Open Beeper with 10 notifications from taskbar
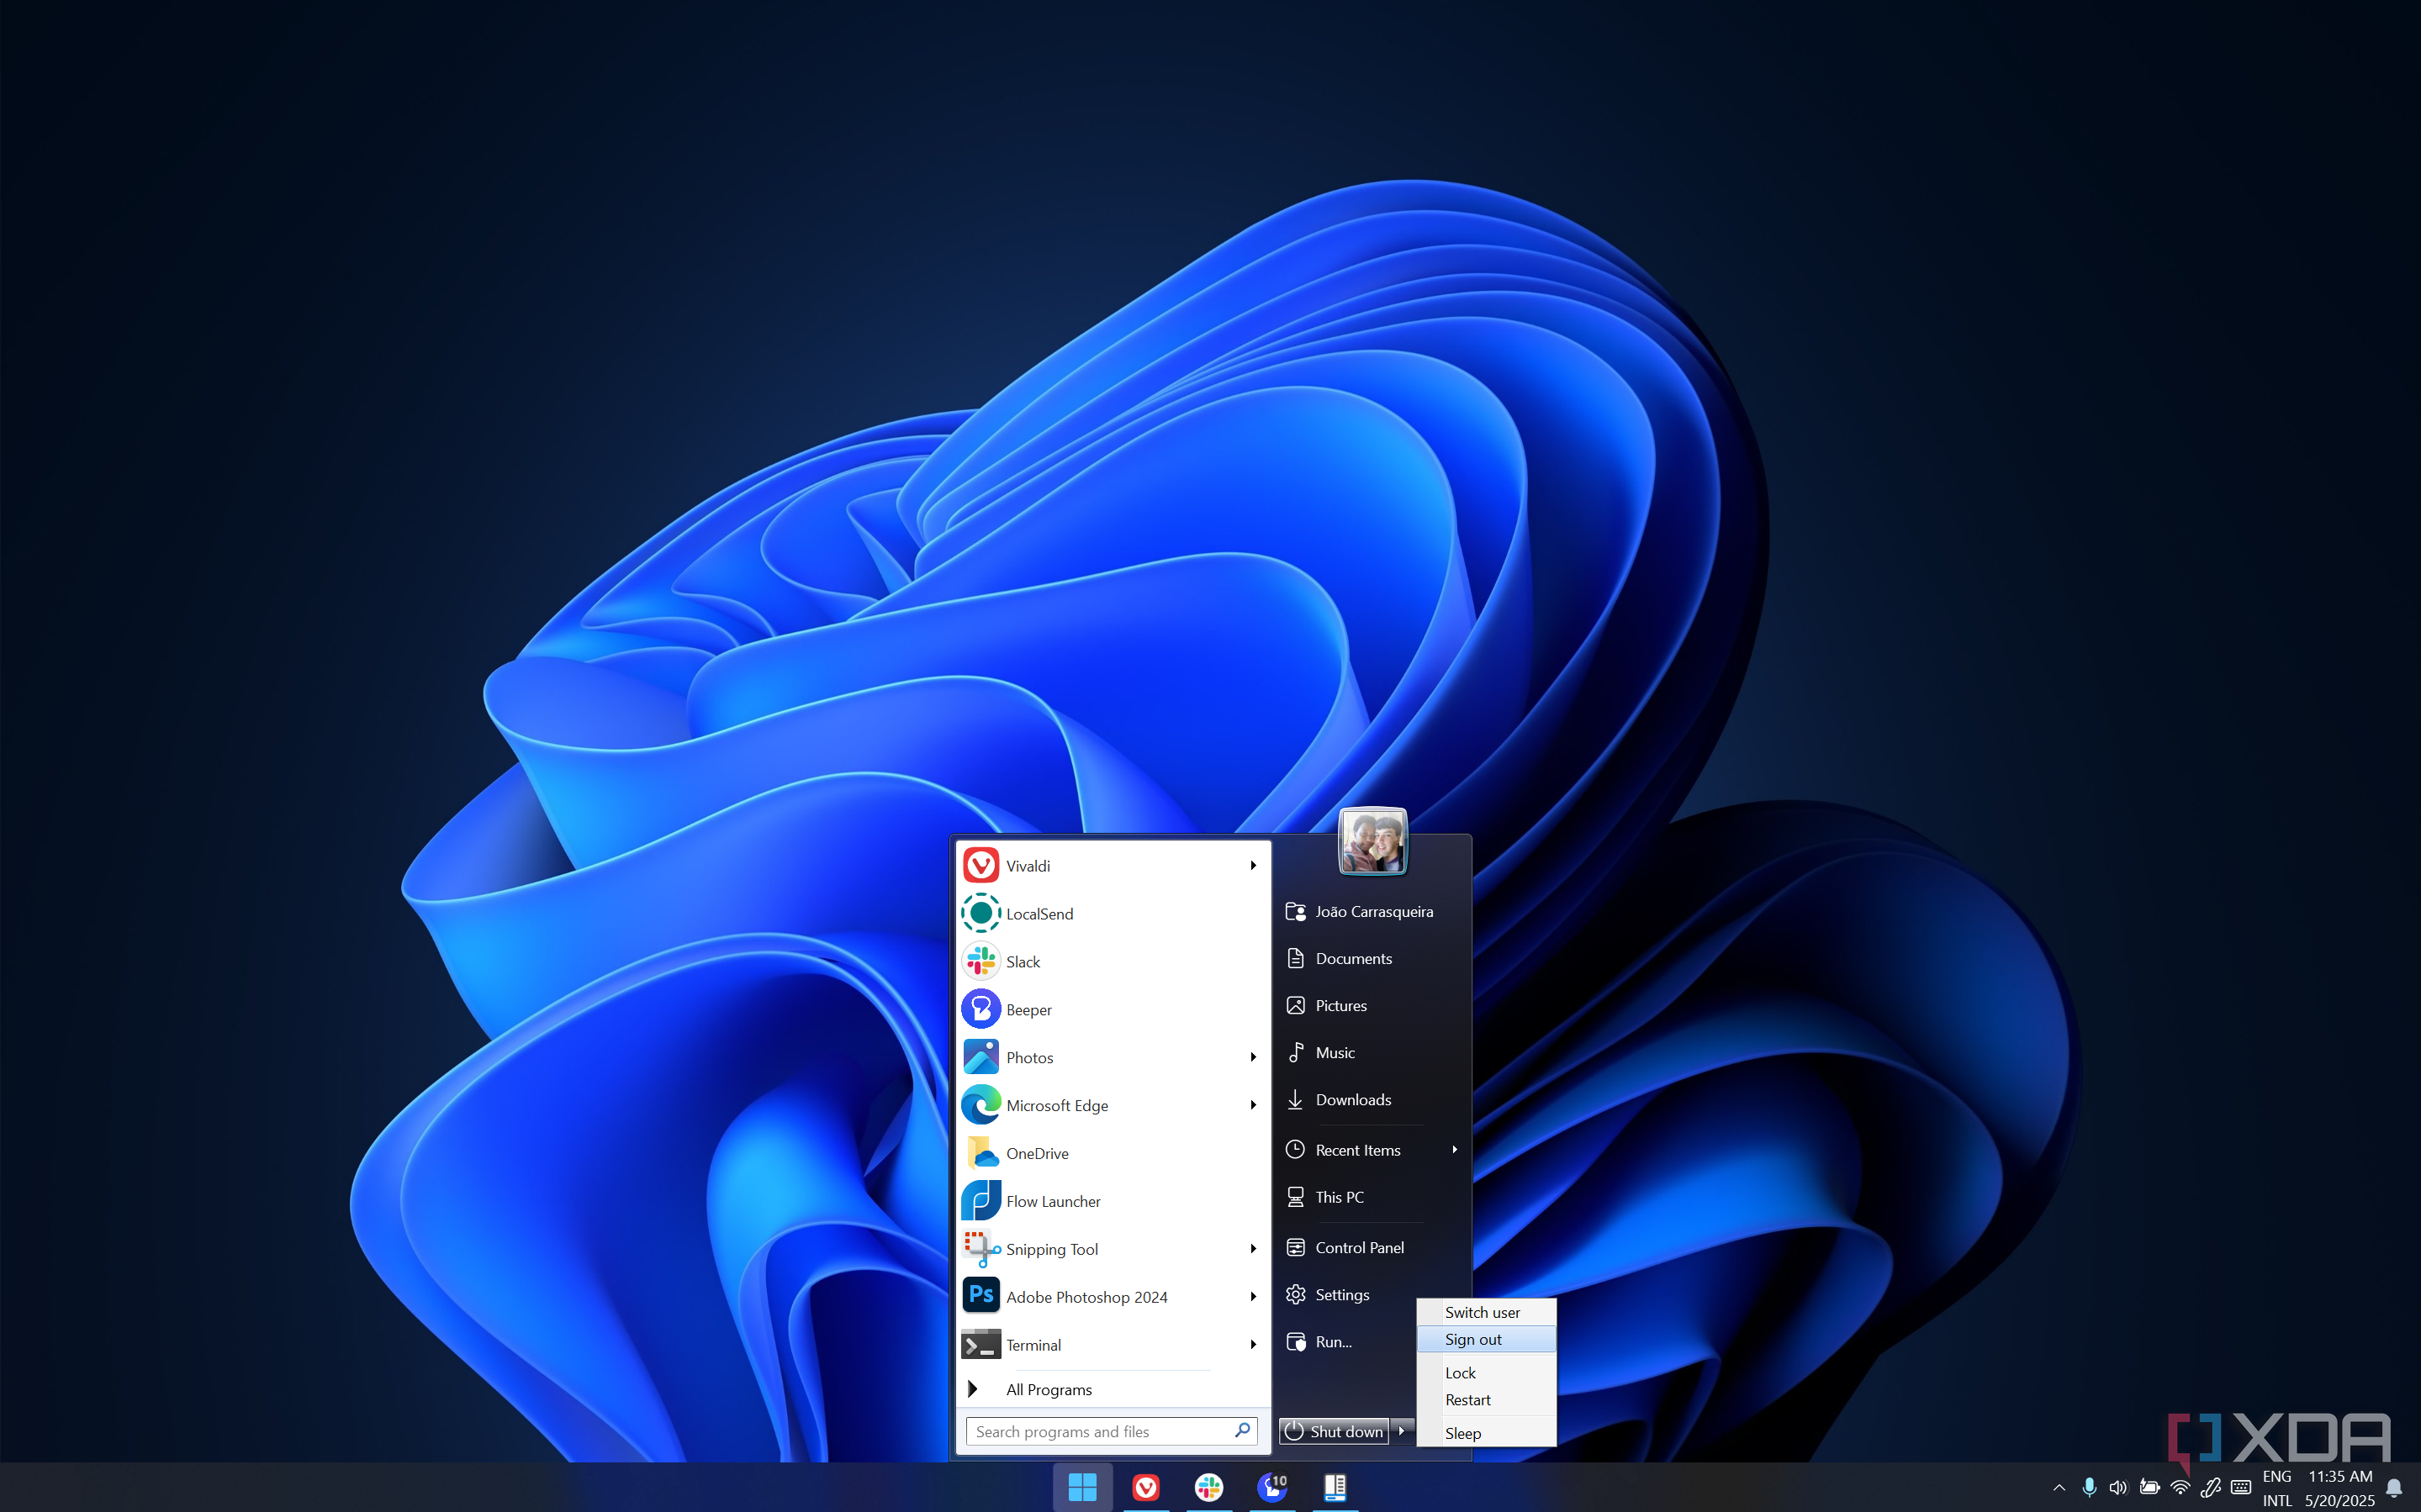Image resolution: width=2421 pixels, height=1512 pixels. point(1271,1488)
